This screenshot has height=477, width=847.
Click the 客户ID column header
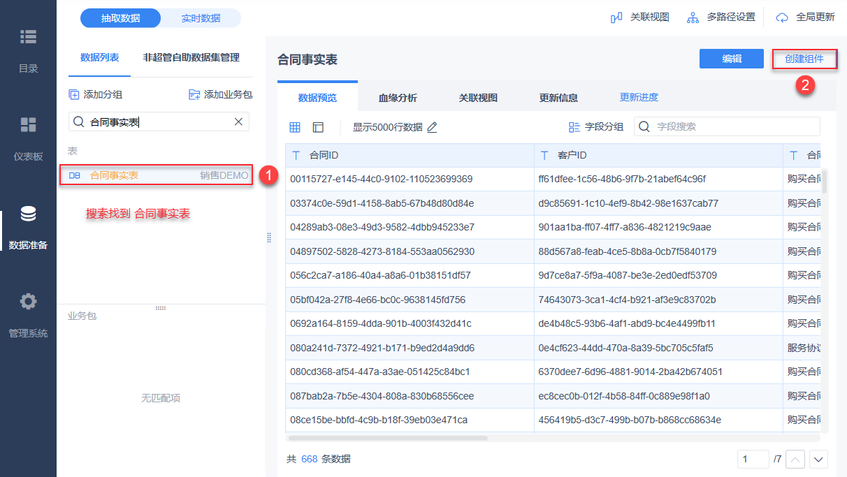click(658, 155)
